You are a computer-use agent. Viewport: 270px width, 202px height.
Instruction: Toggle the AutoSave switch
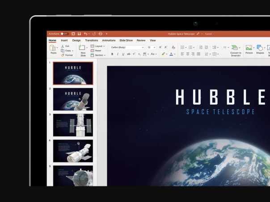click(x=64, y=34)
